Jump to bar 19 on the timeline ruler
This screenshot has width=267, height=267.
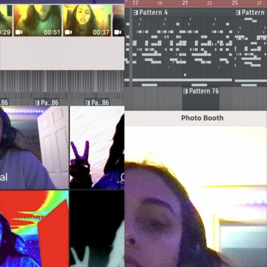[160, 3]
